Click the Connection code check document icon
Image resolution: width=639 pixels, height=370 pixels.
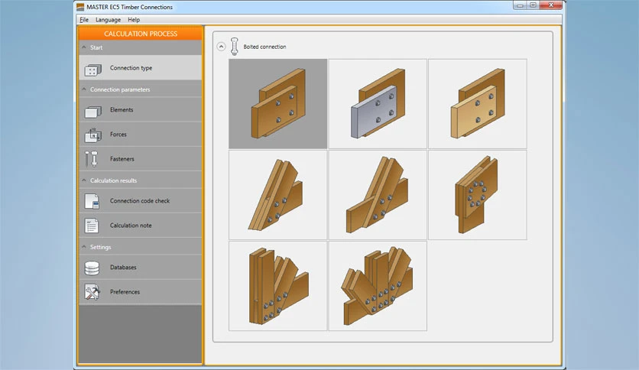[92, 201]
